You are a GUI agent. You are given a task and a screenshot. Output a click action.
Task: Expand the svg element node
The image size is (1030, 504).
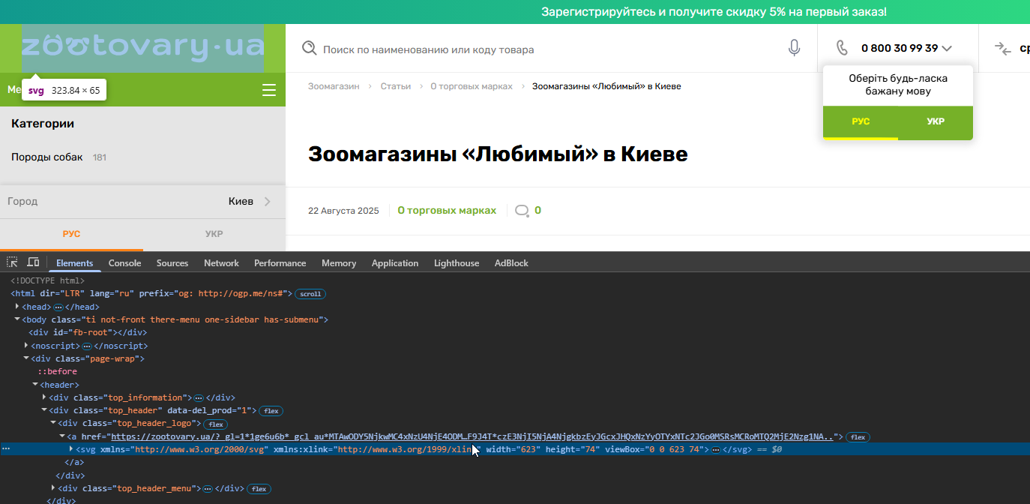[71, 449]
